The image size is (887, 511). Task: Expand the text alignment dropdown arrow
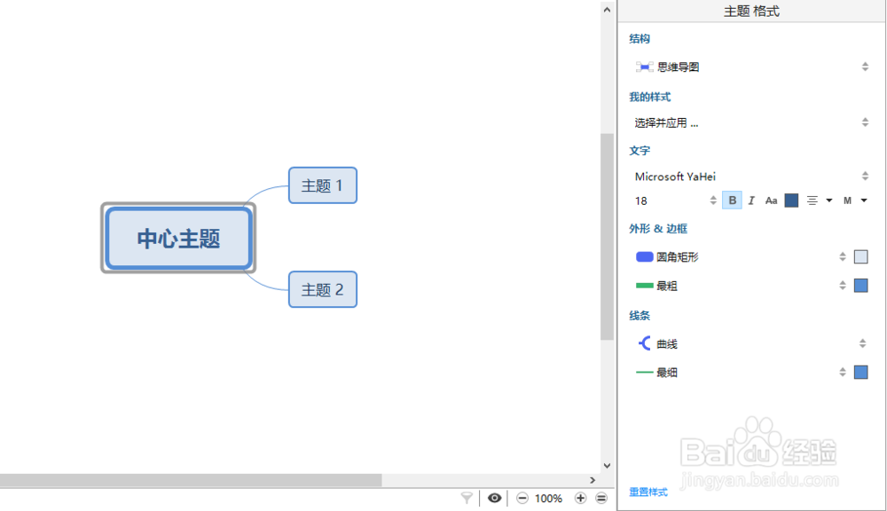(x=829, y=200)
